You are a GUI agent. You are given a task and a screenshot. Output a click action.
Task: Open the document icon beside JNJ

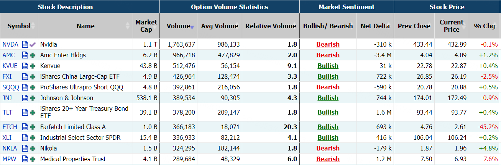[x=25, y=98]
